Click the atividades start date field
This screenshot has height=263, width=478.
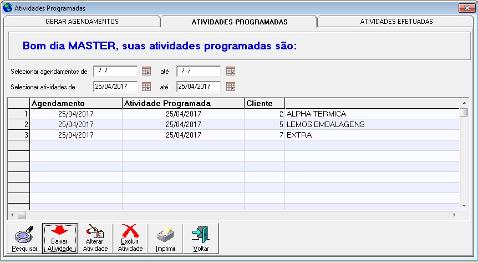(115, 87)
